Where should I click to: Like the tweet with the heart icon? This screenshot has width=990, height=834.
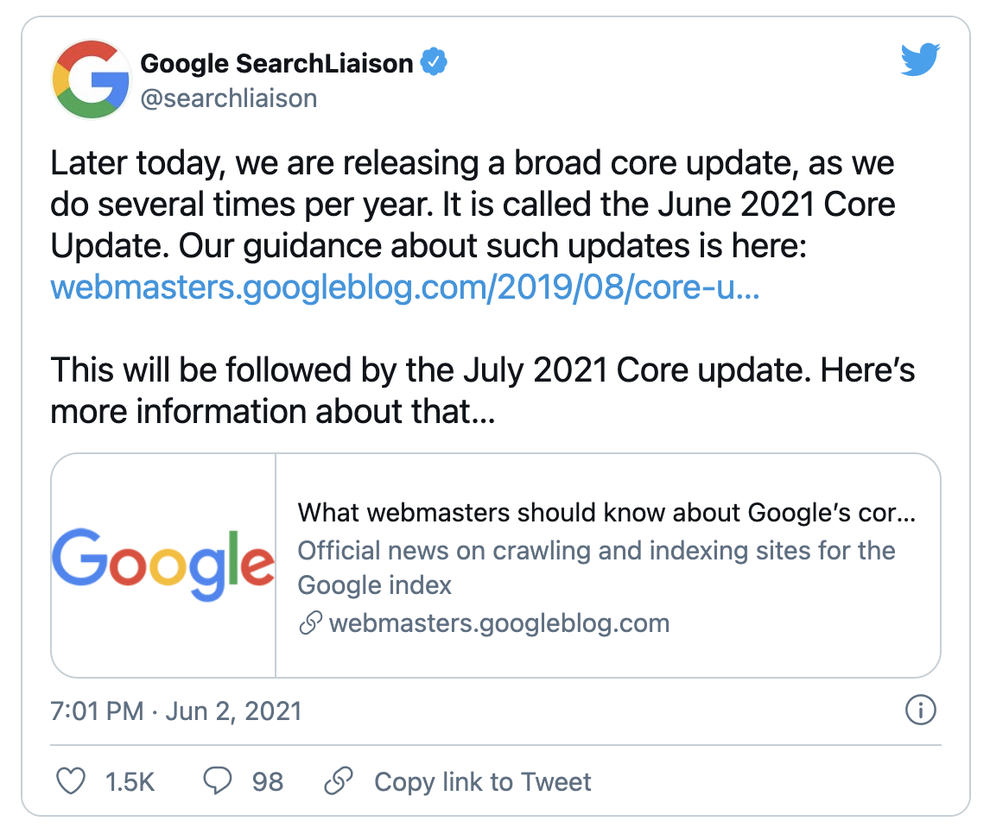click(x=71, y=781)
